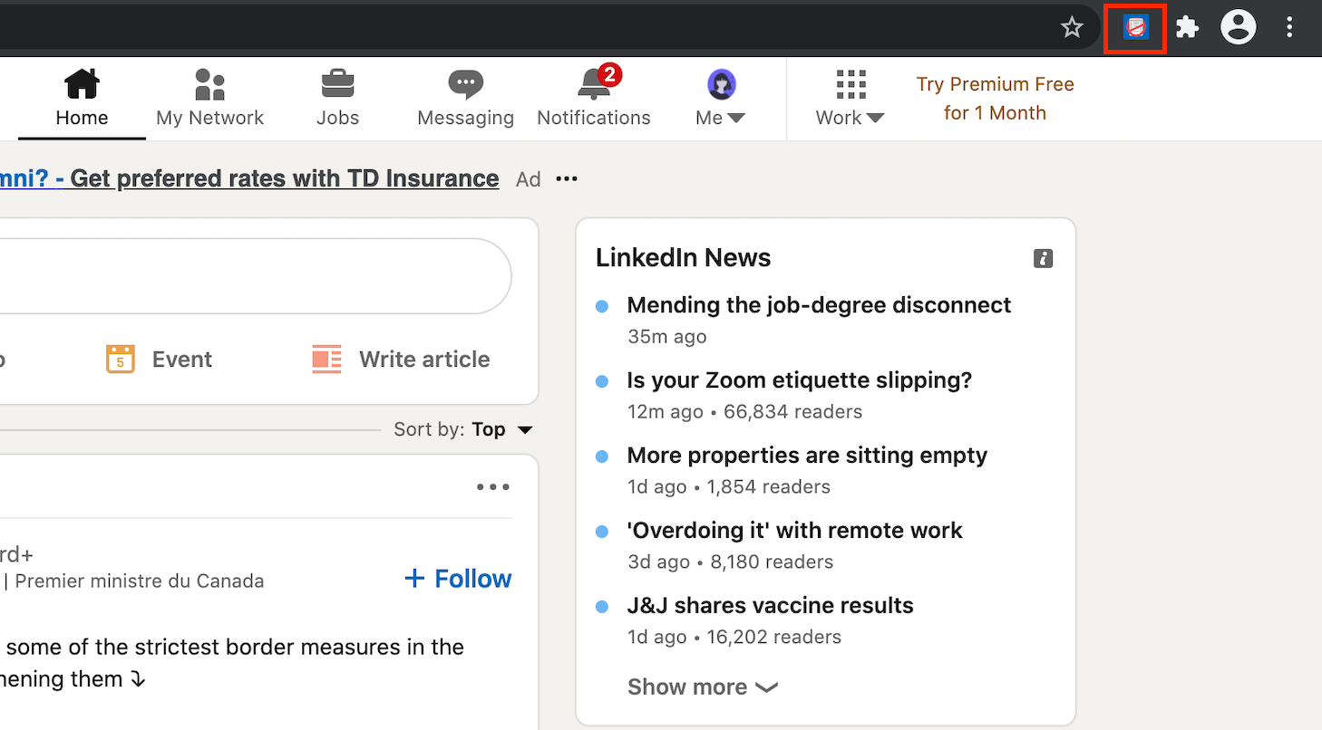Image resolution: width=1322 pixels, height=730 pixels.
Task: Click the LinkedIn News heading
Action: point(683,258)
